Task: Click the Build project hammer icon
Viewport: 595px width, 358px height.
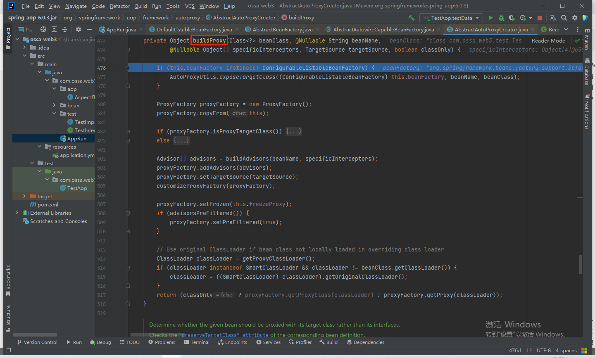Action: point(411,18)
